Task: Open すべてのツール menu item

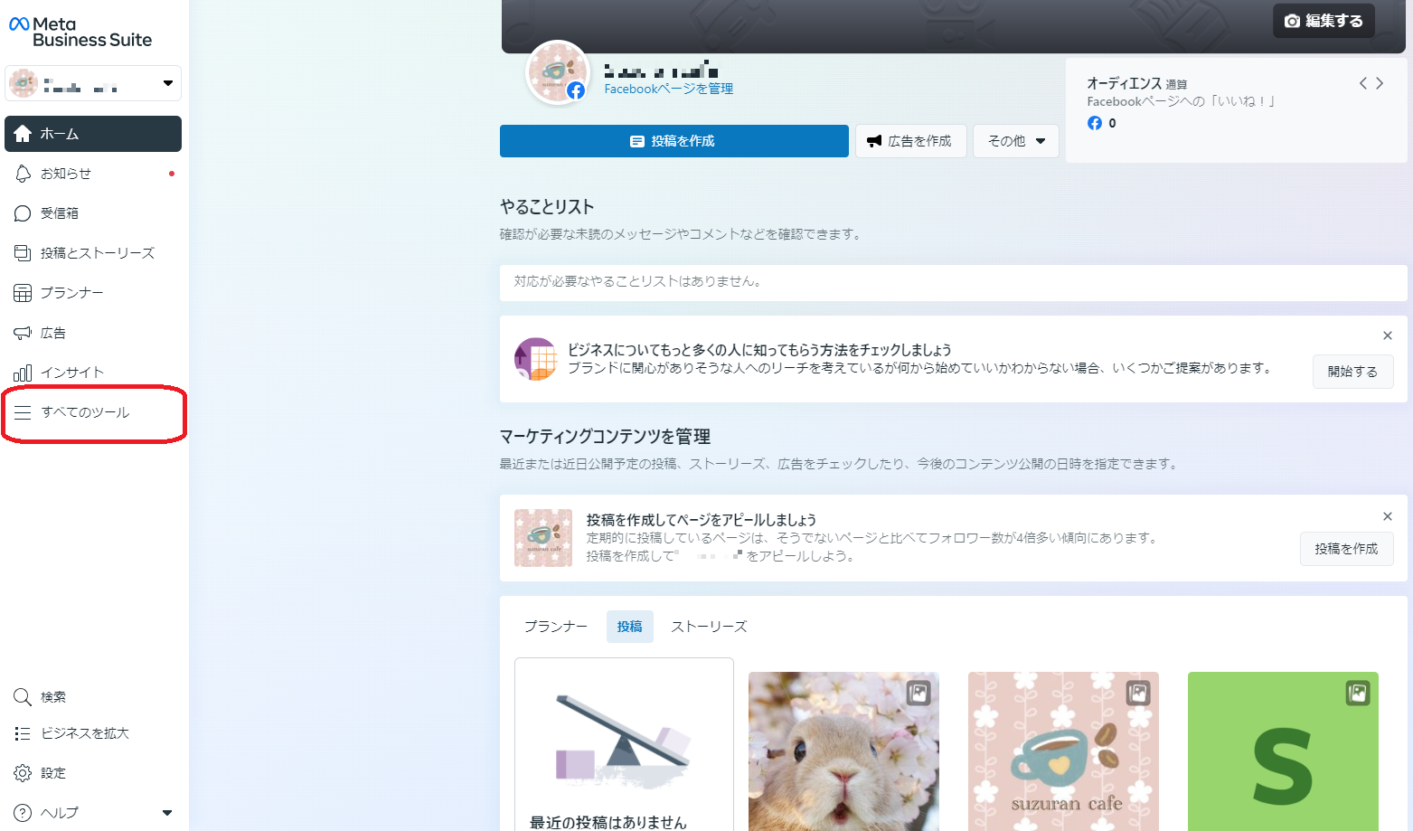Action: coord(85,412)
